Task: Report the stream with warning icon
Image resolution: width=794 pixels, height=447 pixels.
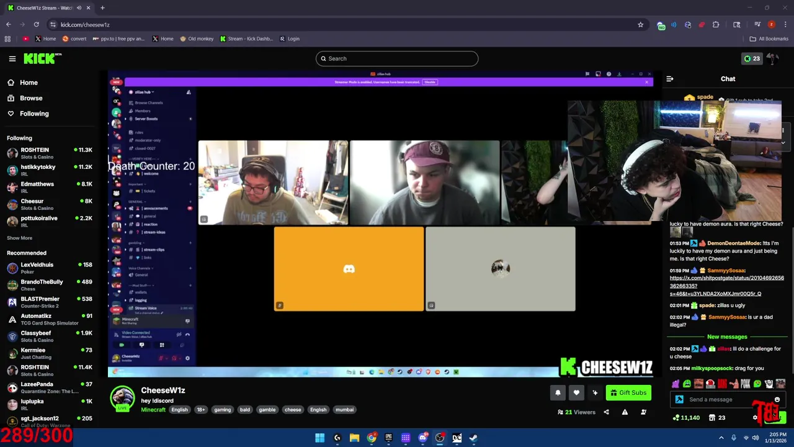Action: pyautogui.click(x=625, y=412)
